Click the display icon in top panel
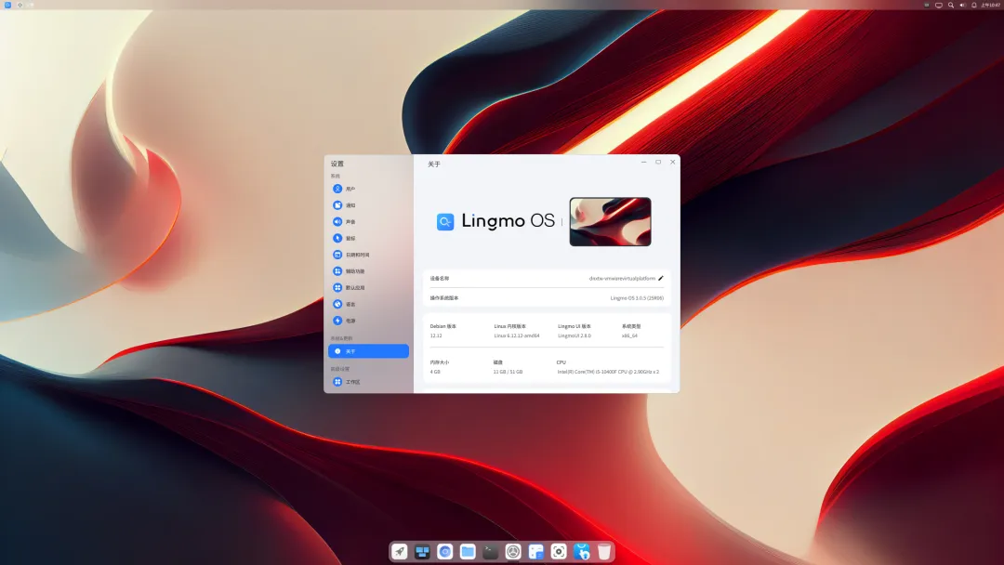 pos(939,5)
